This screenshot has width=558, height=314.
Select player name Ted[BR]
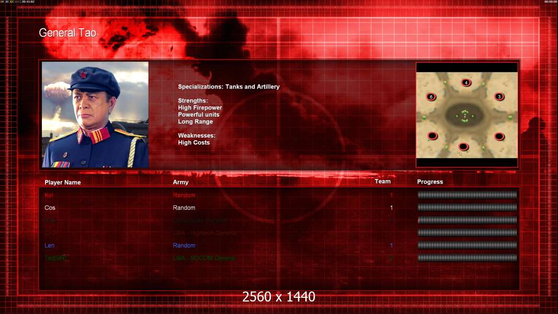[x=56, y=258]
